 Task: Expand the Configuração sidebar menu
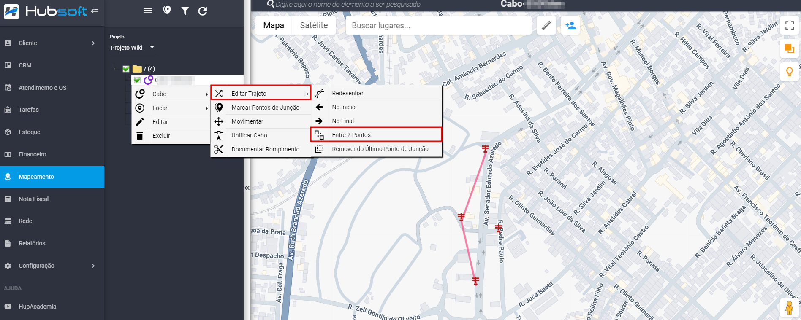point(52,266)
